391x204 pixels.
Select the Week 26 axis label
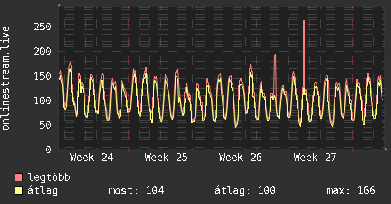pos(241,158)
